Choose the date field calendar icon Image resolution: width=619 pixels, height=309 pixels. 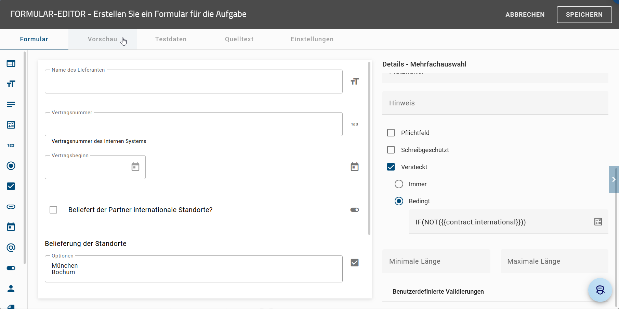tap(11, 227)
